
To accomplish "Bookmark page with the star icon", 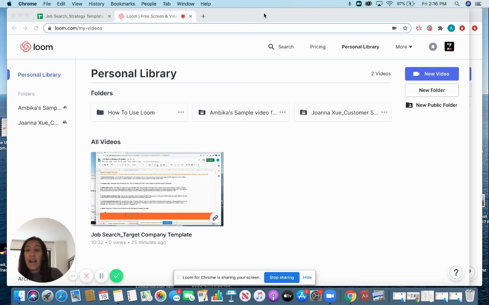I will click(405, 28).
